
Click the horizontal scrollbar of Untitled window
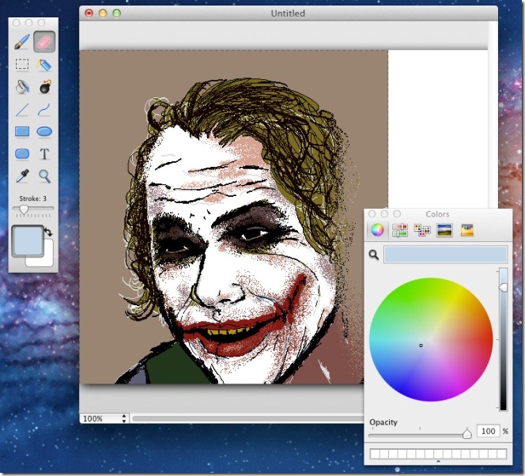[x=247, y=418]
